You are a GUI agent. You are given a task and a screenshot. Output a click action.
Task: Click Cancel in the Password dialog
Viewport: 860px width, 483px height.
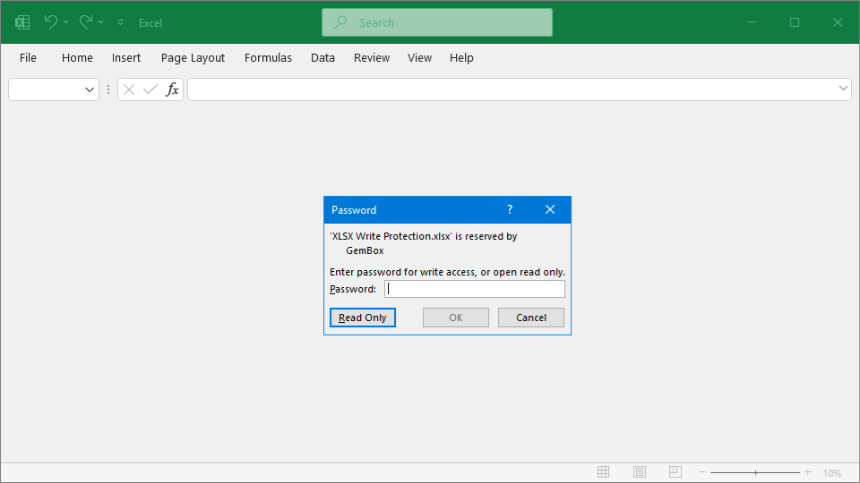[x=531, y=318]
